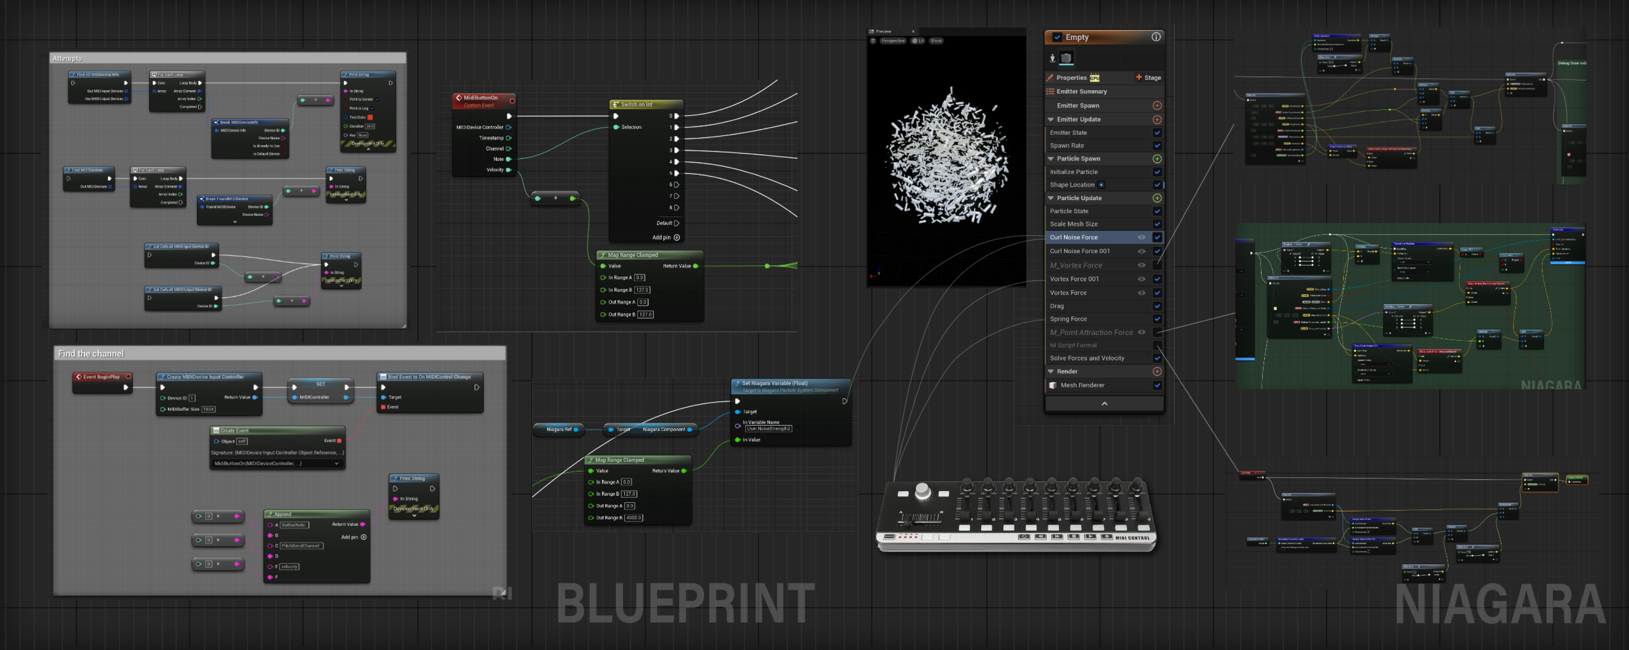
Task: Select the Preview tab
Action: point(883,31)
